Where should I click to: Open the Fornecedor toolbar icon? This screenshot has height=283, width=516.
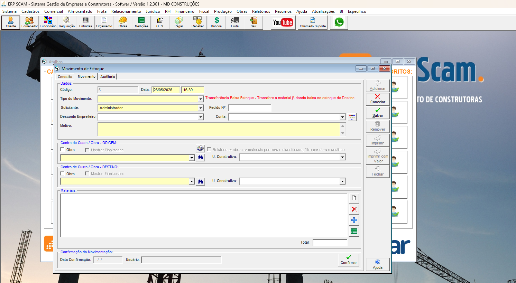(29, 22)
